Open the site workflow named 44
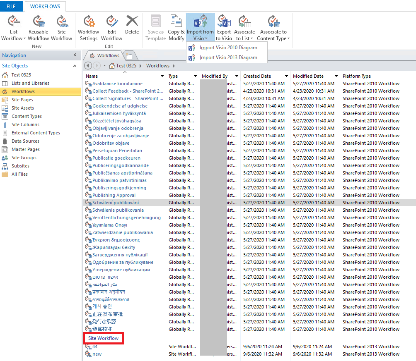This screenshot has height=361, width=416. [x=95, y=347]
